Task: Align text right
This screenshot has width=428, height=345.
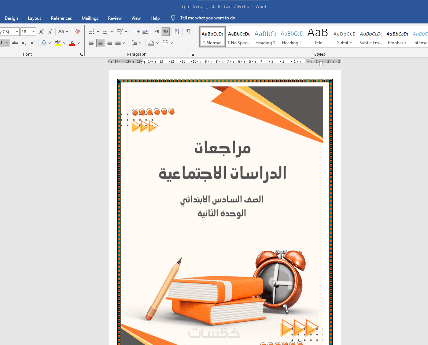Action: coord(109,43)
